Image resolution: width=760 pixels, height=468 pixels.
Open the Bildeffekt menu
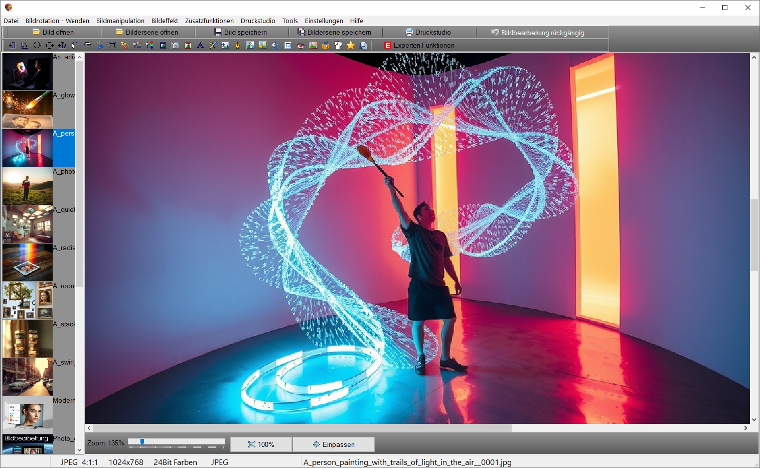point(165,21)
